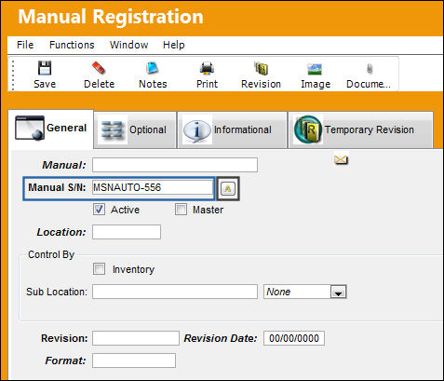The image size is (444, 381).
Task: Open the Temporary Revision tab
Action: 360,129
